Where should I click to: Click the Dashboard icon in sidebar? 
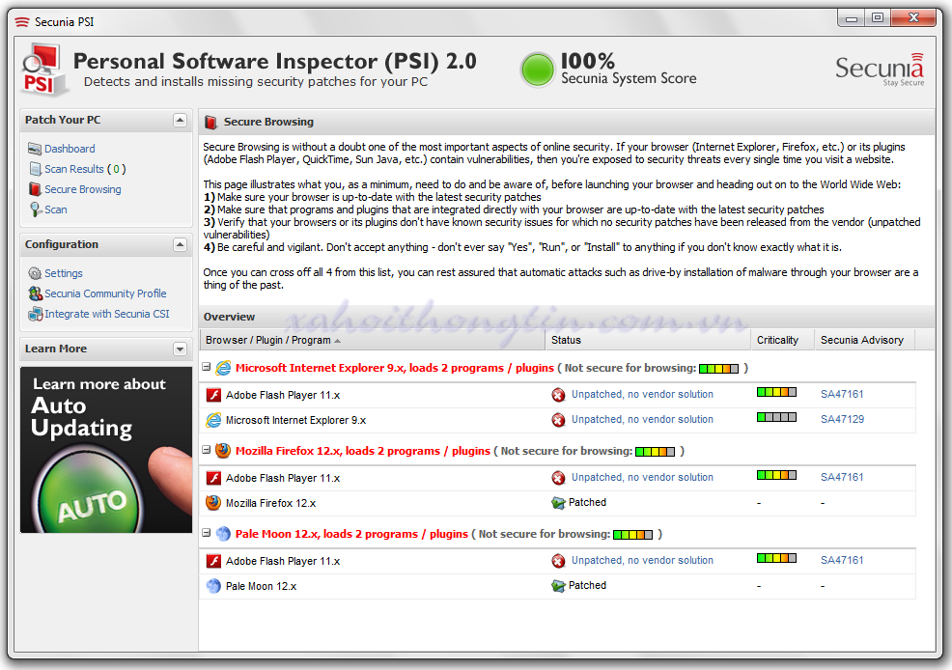tap(35, 149)
